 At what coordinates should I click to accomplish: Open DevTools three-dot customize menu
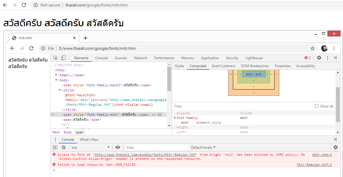327,58
